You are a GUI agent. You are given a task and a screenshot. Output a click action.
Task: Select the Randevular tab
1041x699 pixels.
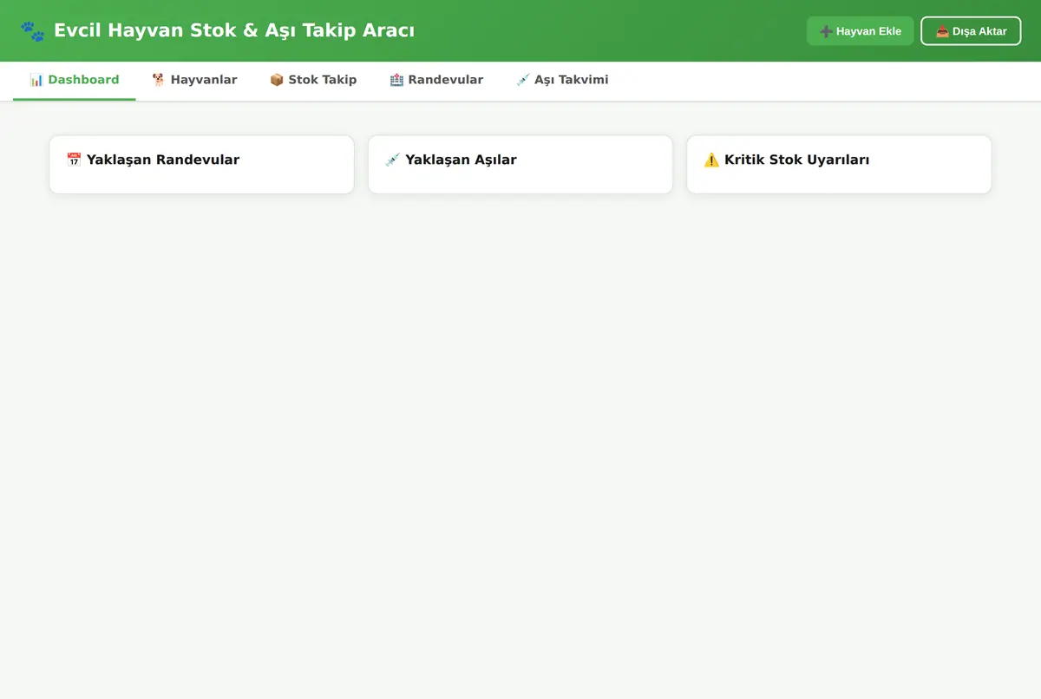point(436,81)
